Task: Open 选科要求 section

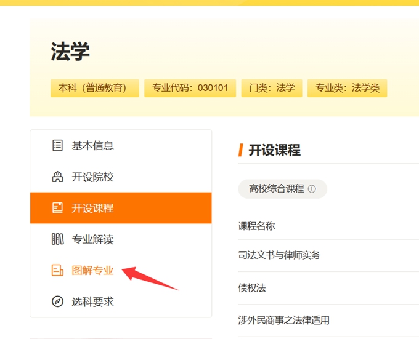Action: (x=121, y=301)
